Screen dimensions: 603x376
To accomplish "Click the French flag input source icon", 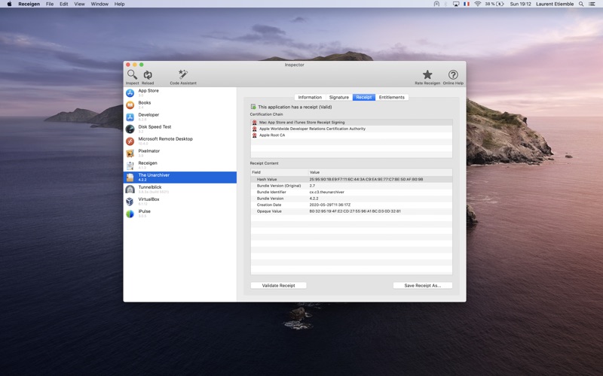I will coord(467,4).
